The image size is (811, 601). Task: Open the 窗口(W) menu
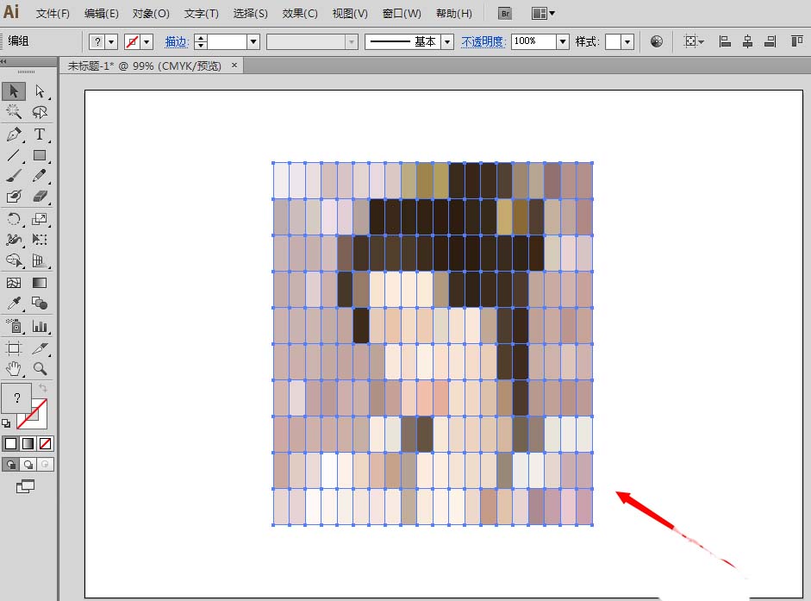pos(402,14)
